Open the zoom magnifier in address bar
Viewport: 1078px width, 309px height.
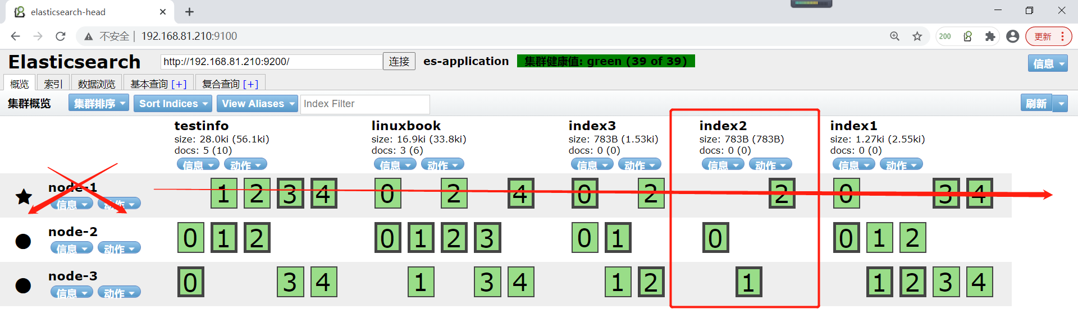[x=895, y=36]
